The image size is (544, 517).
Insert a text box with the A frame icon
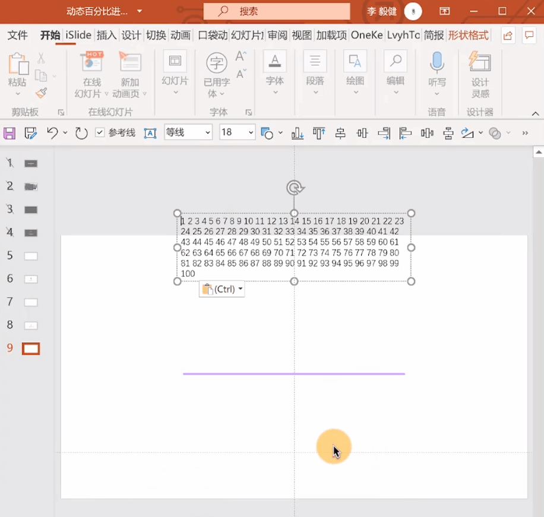click(150, 133)
